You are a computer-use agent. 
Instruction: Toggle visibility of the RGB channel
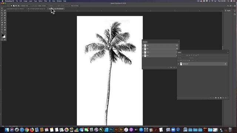pyautogui.click(x=143, y=45)
